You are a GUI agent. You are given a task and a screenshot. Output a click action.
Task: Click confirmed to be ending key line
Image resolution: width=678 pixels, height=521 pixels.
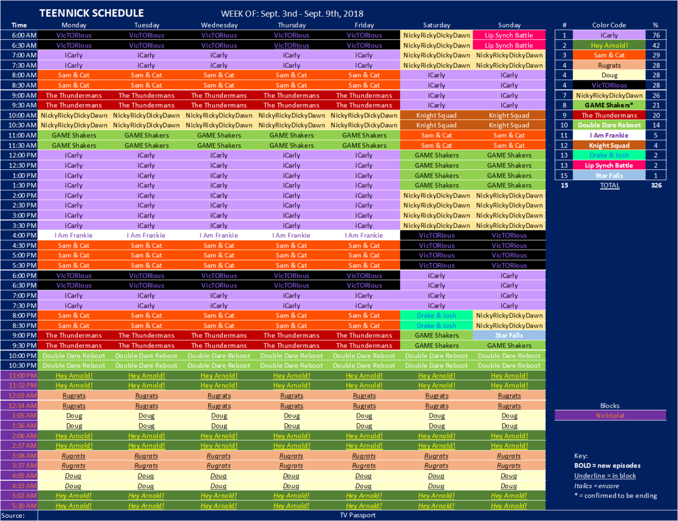click(615, 496)
